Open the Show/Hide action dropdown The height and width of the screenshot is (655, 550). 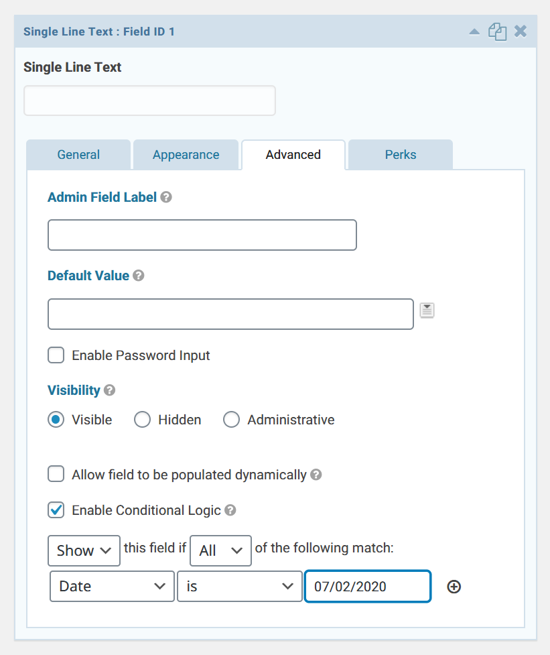(84, 550)
